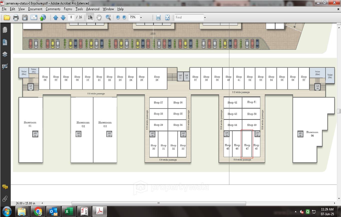The width and height of the screenshot is (341, 217).
Task: Close the document with the menu bar X
Action: 339,9
